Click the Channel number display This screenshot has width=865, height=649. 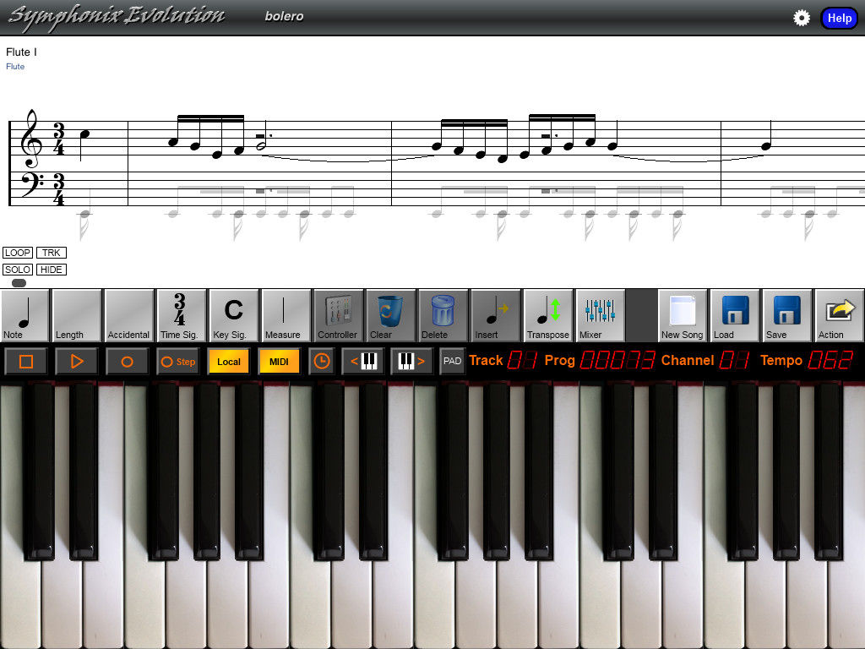[734, 360]
